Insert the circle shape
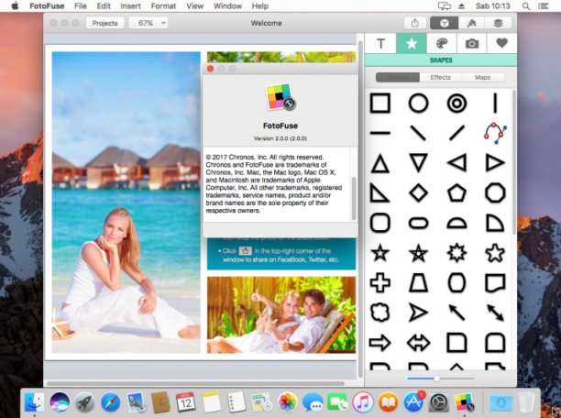 point(418,104)
